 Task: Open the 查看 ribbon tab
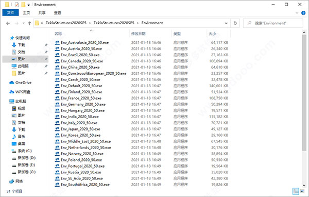tap(57, 13)
